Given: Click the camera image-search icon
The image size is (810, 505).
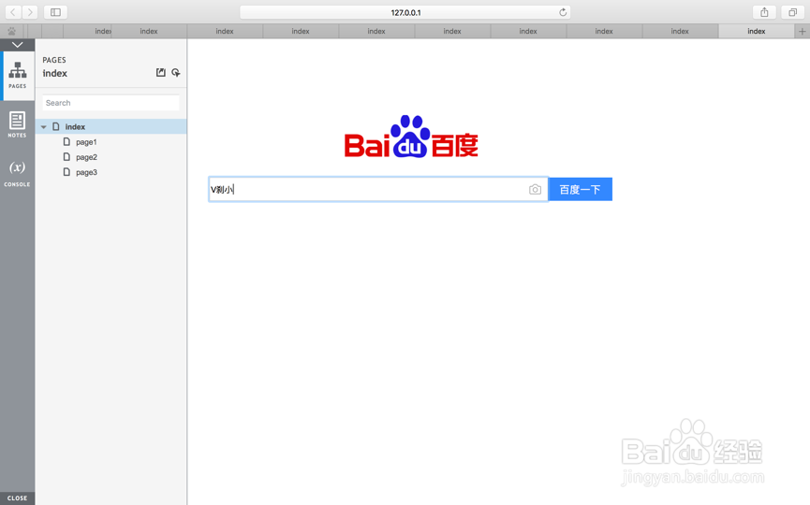Looking at the screenshot, I should pos(536,189).
